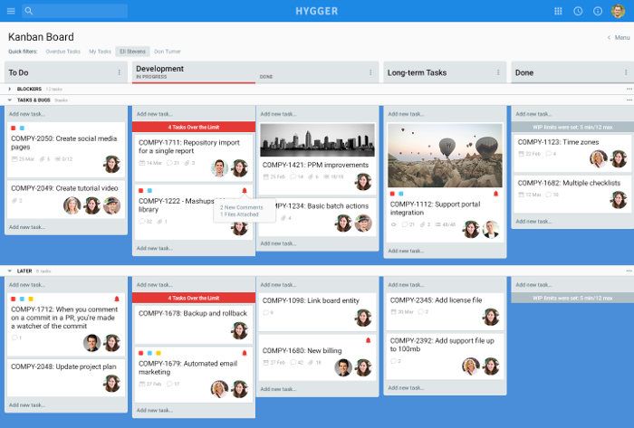Open the board Menu chevron
Image resolution: width=634 pixels, height=428 pixels.
coord(609,37)
